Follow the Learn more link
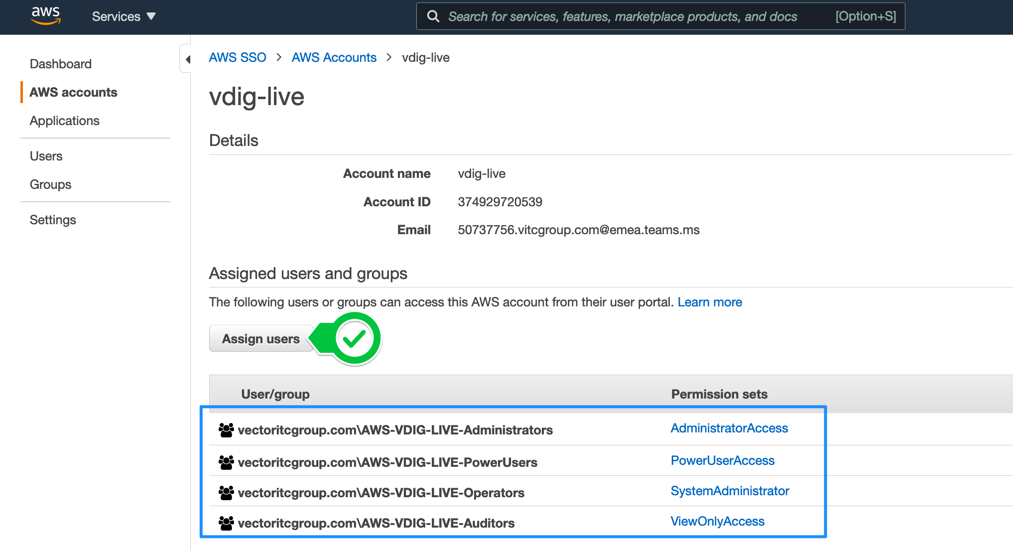The image size is (1013, 550). click(710, 302)
